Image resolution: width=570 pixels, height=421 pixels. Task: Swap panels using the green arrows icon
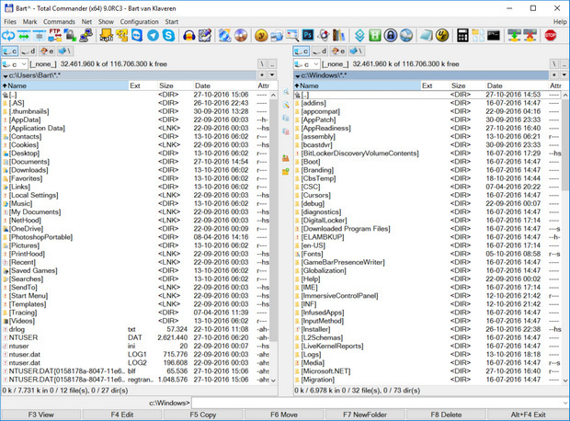(24, 36)
